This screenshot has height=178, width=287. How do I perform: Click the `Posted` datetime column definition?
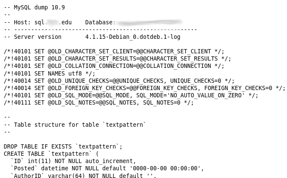click(x=107, y=169)
